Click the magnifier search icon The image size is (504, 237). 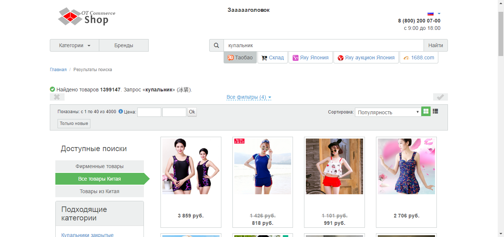click(x=217, y=45)
